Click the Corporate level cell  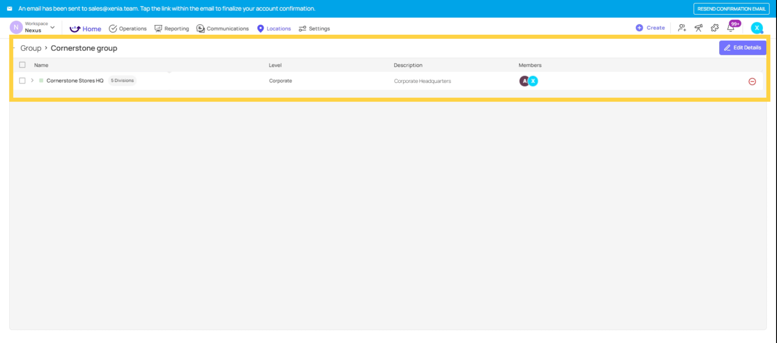[x=280, y=81]
